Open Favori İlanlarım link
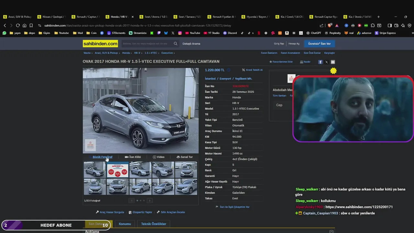 tap(269, 53)
